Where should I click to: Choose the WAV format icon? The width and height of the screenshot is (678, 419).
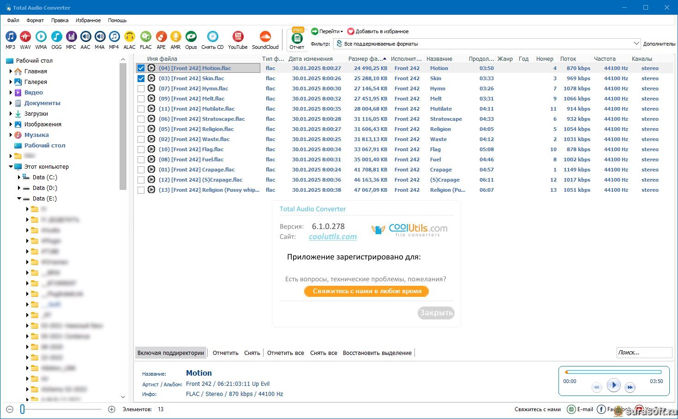click(x=25, y=37)
